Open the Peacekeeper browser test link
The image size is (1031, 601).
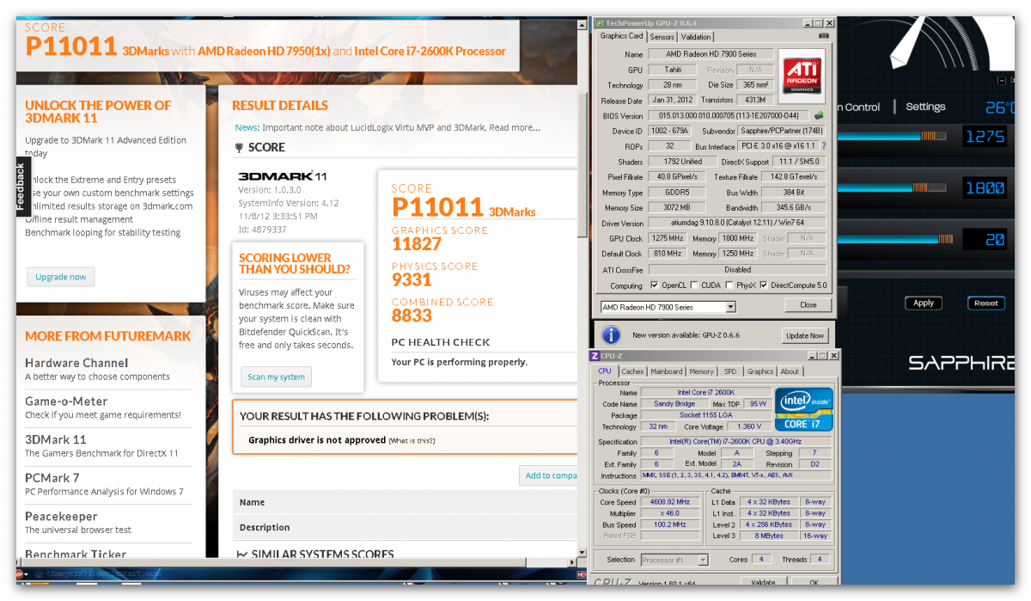click(61, 516)
